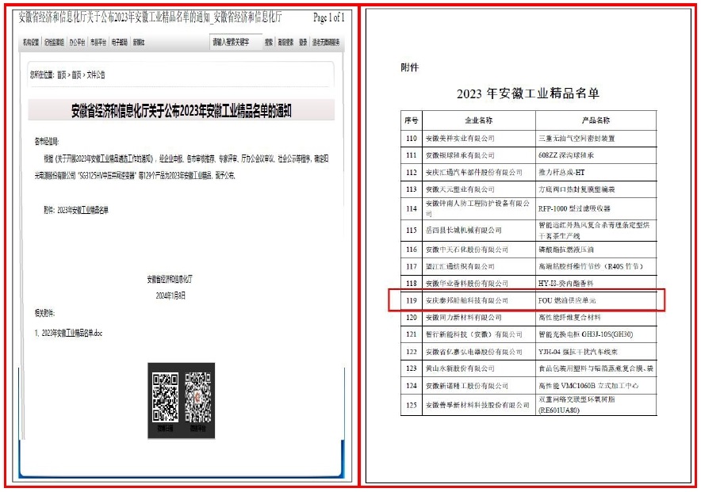
Task: Click the 安徽美祥实业有限公司 cell
Action: point(479,139)
